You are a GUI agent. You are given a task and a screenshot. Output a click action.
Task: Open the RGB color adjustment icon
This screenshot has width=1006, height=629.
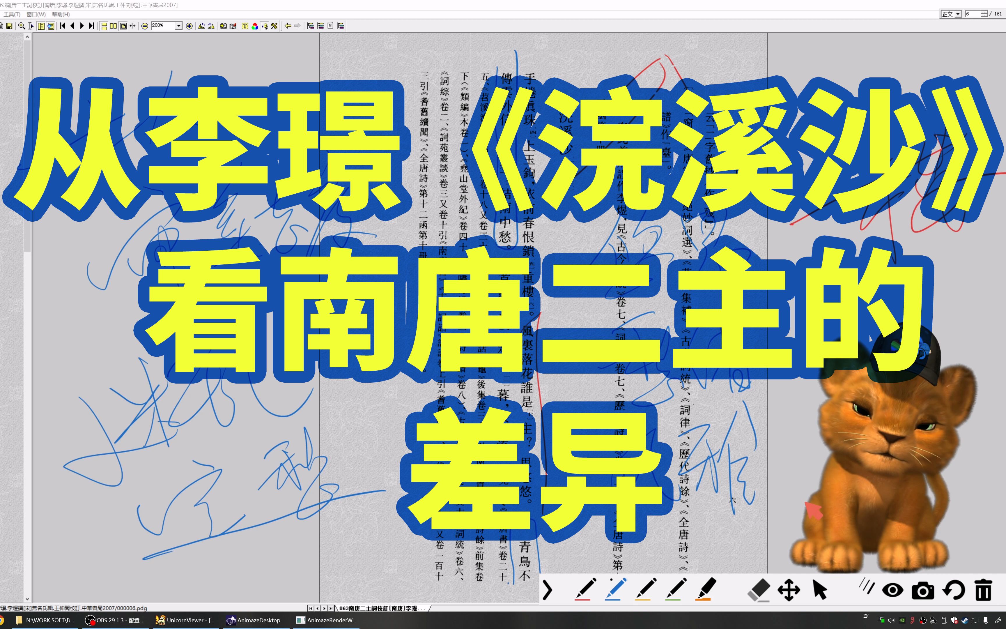tap(255, 26)
